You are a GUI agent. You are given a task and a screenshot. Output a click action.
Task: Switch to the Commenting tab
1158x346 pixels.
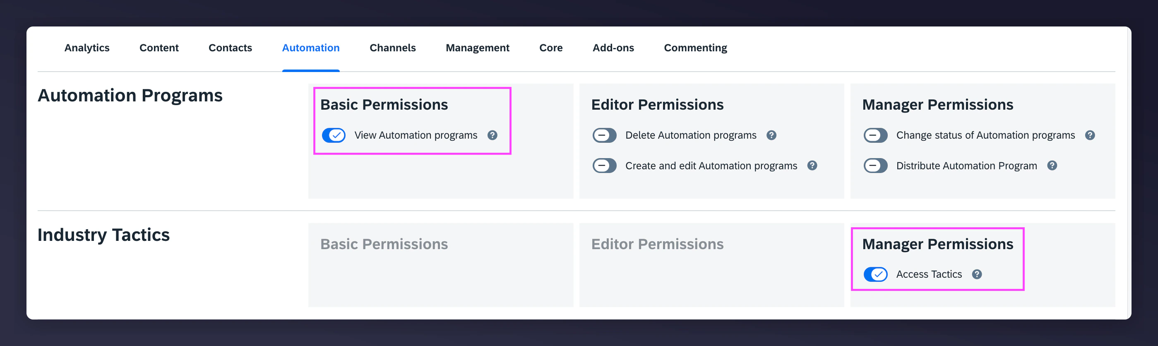click(x=695, y=48)
